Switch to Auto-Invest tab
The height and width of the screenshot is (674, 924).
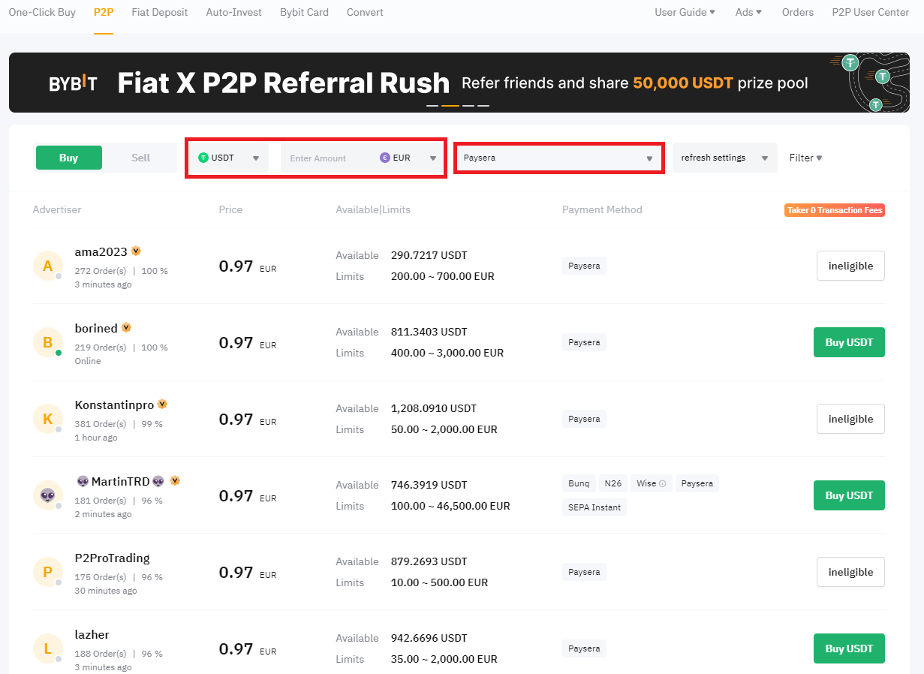234,12
